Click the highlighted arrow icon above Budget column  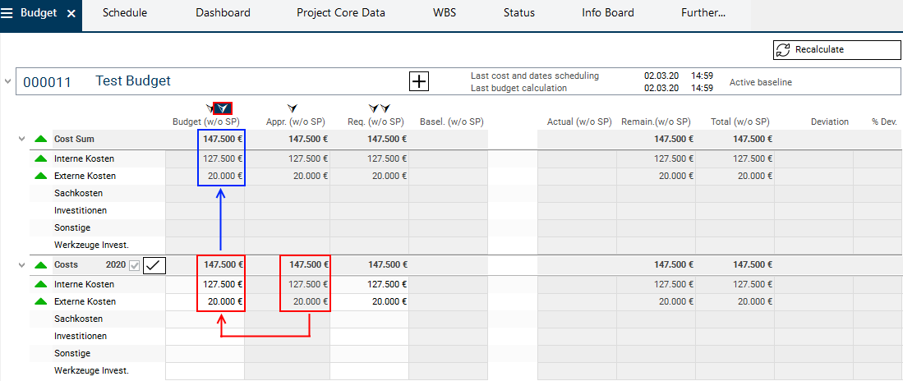coord(223,108)
